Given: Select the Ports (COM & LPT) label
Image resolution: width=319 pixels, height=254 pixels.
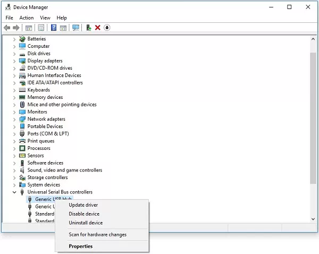Looking at the screenshot, I should coord(48,133).
